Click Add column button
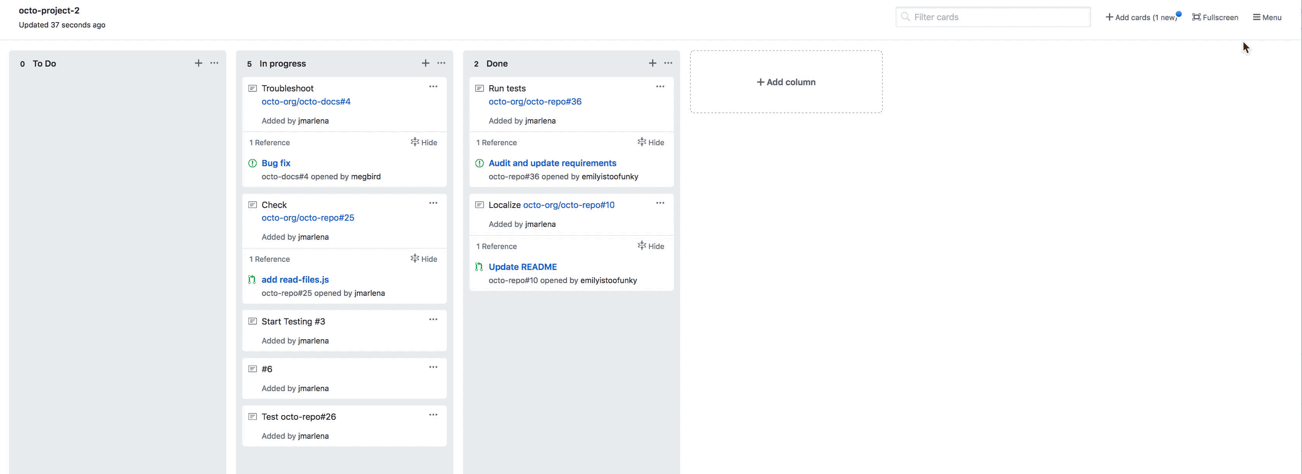The width and height of the screenshot is (1302, 474). coord(785,81)
